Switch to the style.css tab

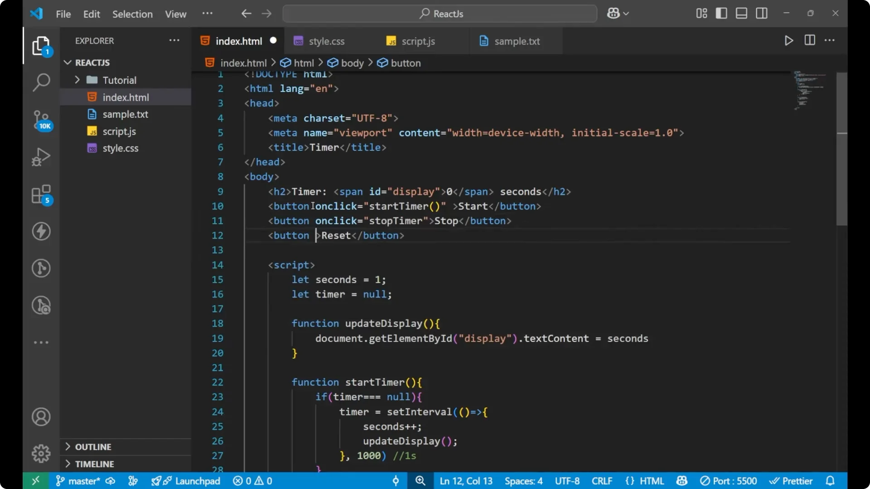(x=326, y=41)
